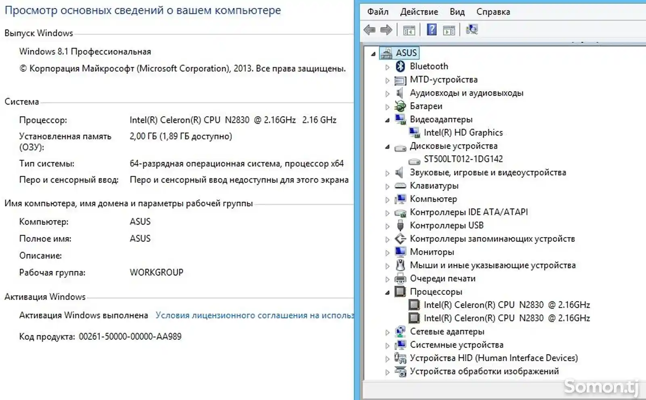
Task: Open the Вид menu
Action: 457,12
